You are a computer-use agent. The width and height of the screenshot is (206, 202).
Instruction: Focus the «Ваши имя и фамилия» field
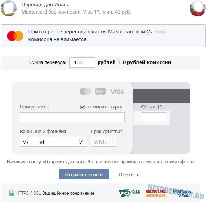tap(53, 142)
